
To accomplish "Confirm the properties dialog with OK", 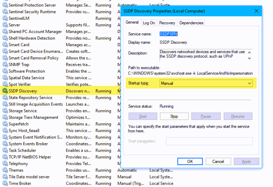I will pos(190,161).
